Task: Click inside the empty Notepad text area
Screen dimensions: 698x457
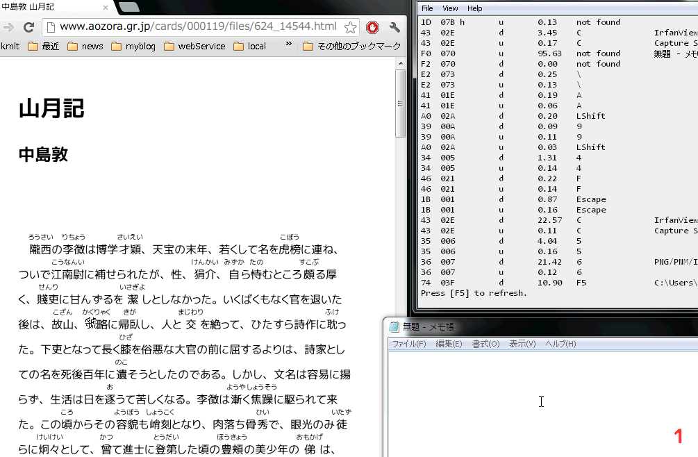Action: (540, 401)
